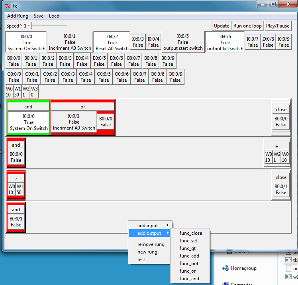Click B0:0/0 inside the or block

pyautogui.click(x=106, y=122)
